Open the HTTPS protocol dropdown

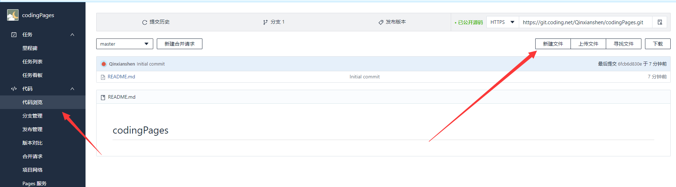click(x=502, y=22)
